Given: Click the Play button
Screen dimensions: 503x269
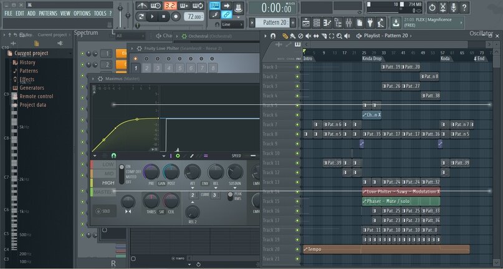Looking at the screenshot, I should point(152,17).
